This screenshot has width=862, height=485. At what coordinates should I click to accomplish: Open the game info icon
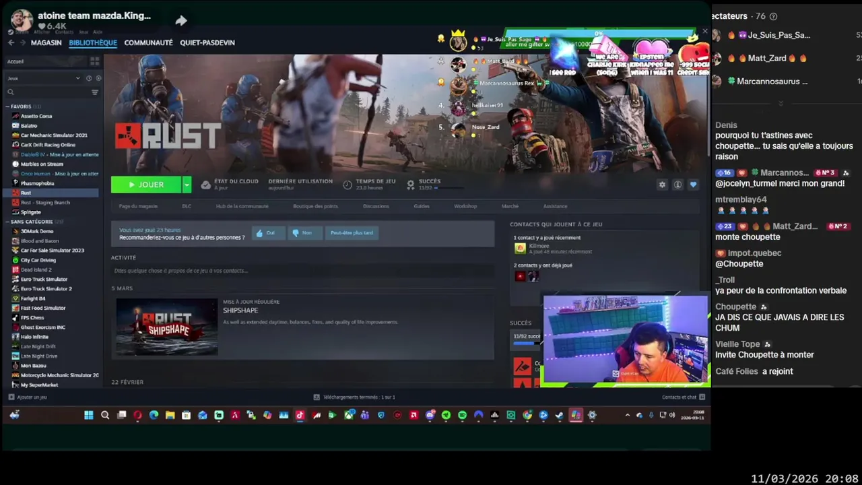(677, 185)
